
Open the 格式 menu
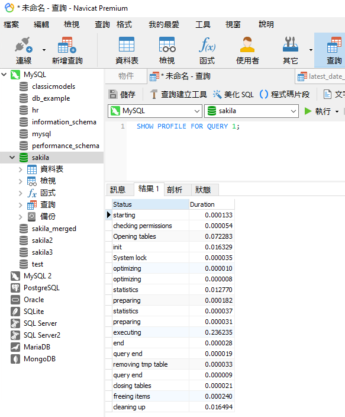(124, 24)
